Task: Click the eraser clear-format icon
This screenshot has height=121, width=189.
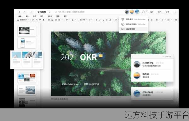Action: 43,20
